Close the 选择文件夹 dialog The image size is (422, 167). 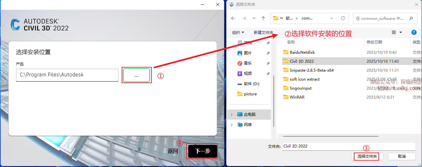(x=416, y=4)
